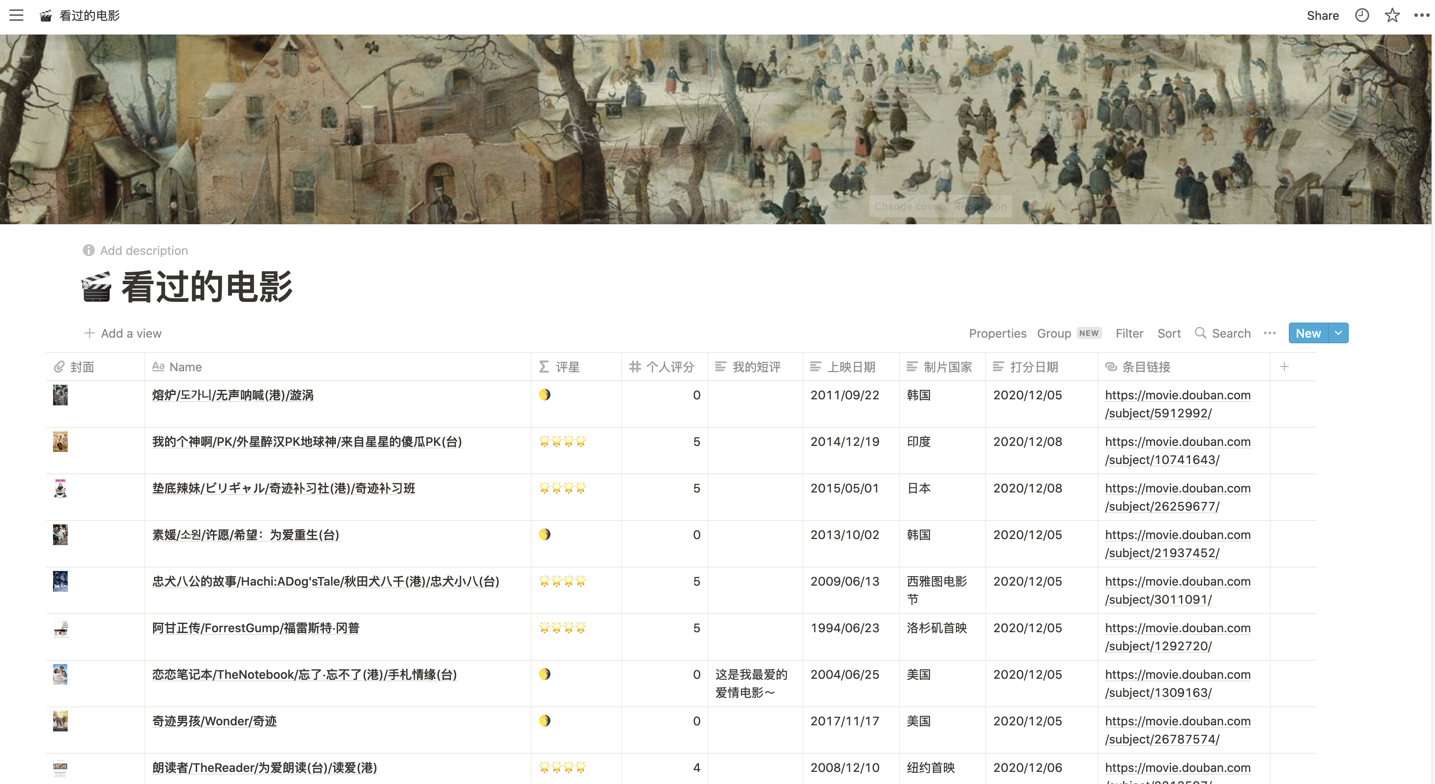Image resolution: width=1435 pixels, height=784 pixels.
Task: Open page history clock icon
Action: [x=1361, y=15]
